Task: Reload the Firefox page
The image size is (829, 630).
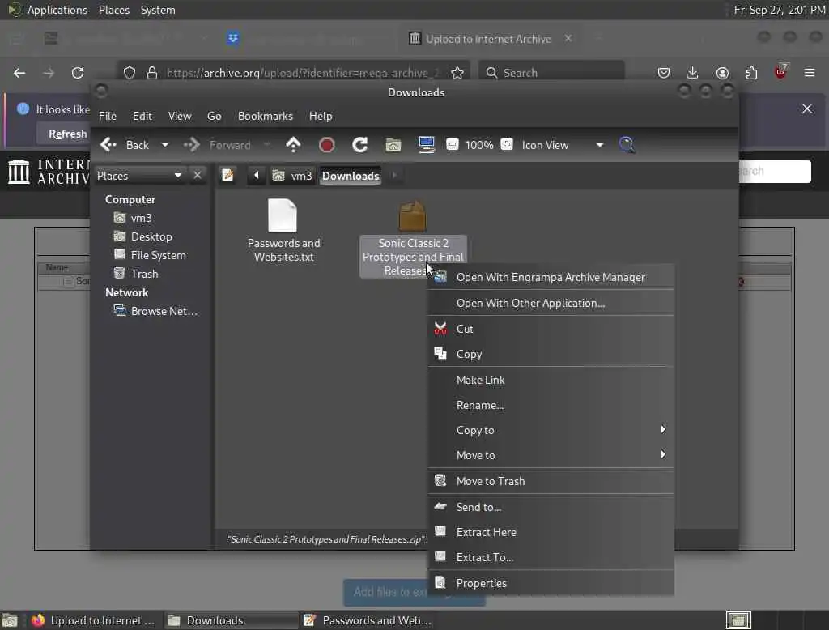Action: pos(78,73)
